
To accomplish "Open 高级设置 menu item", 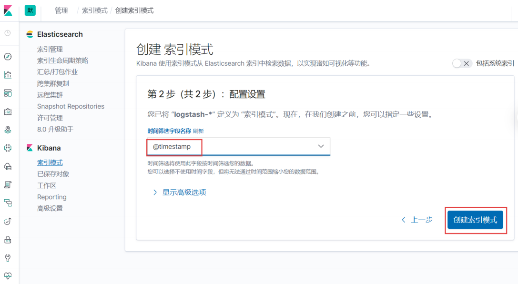I will (x=50, y=208).
